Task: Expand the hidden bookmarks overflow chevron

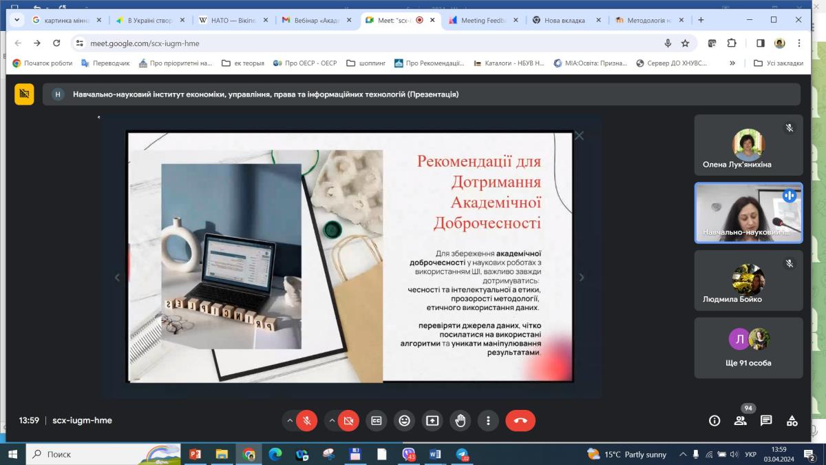Action: tap(732, 63)
